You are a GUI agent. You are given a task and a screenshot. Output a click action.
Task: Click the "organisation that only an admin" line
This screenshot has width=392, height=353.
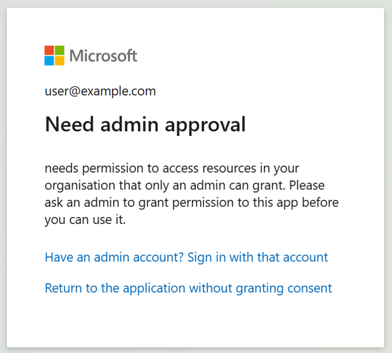click(x=184, y=186)
